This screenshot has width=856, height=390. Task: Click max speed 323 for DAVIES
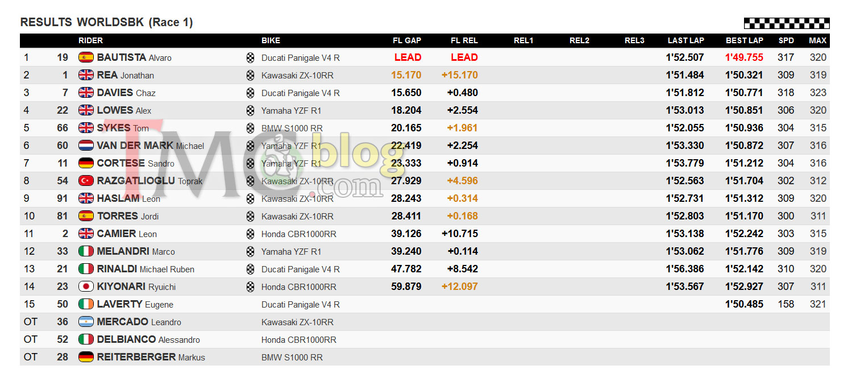[x=818, y=93]
